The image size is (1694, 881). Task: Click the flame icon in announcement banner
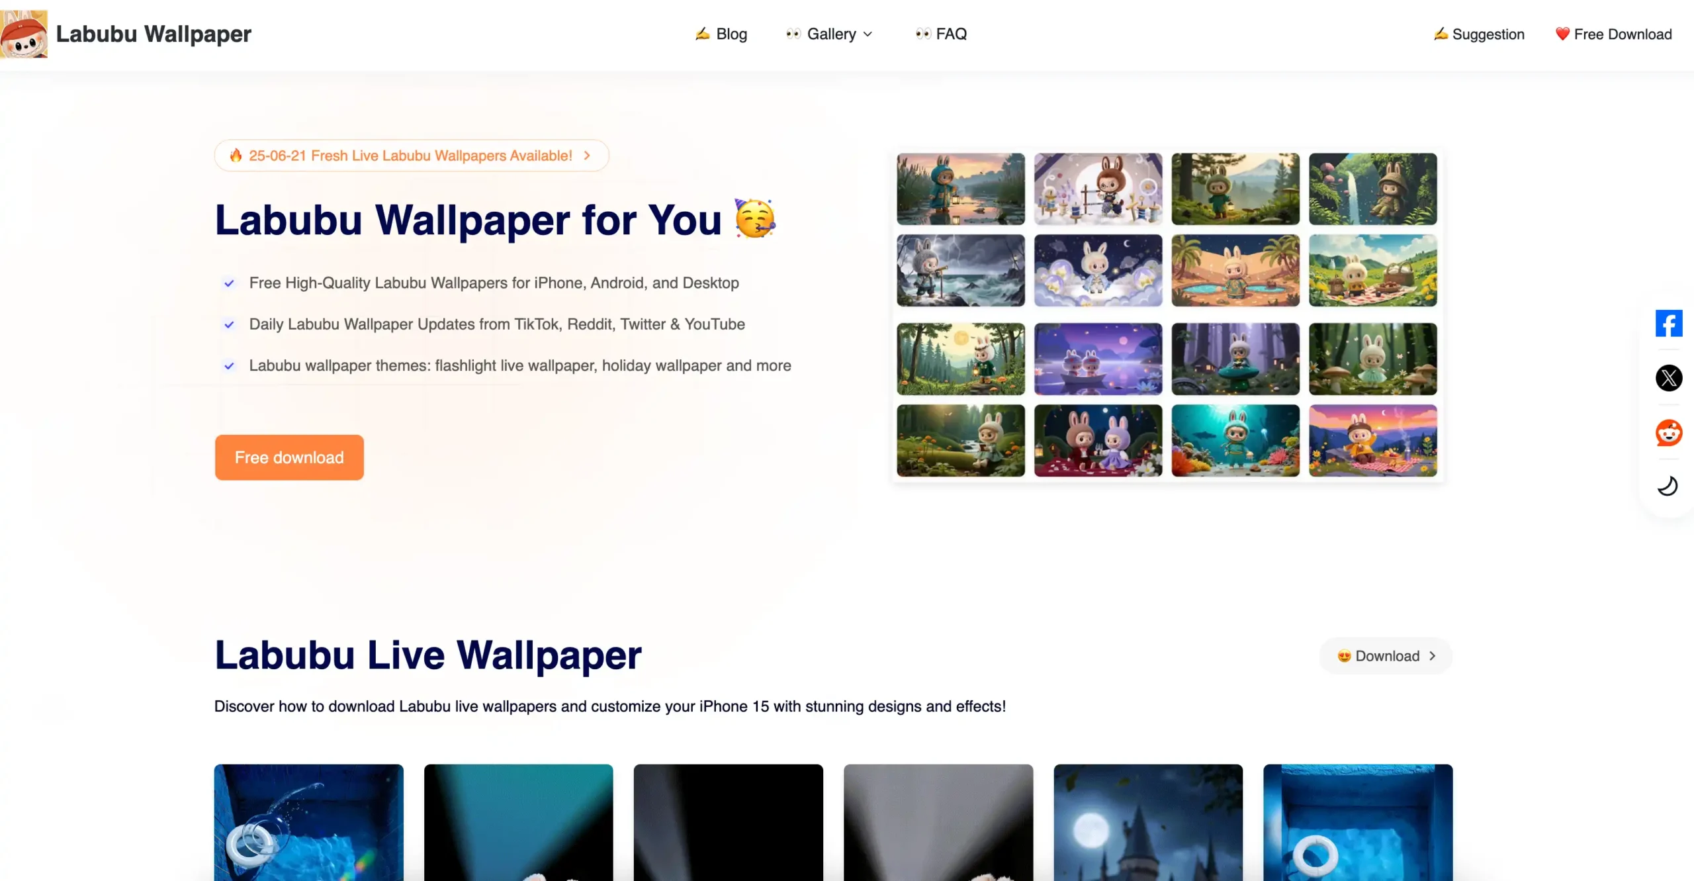(236, 156)
